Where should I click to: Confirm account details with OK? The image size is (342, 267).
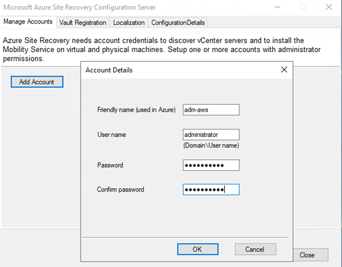click(x=197, y=249)
